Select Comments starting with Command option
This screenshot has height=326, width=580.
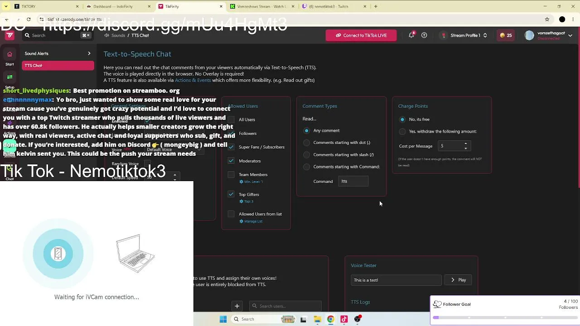coord(307,167)
